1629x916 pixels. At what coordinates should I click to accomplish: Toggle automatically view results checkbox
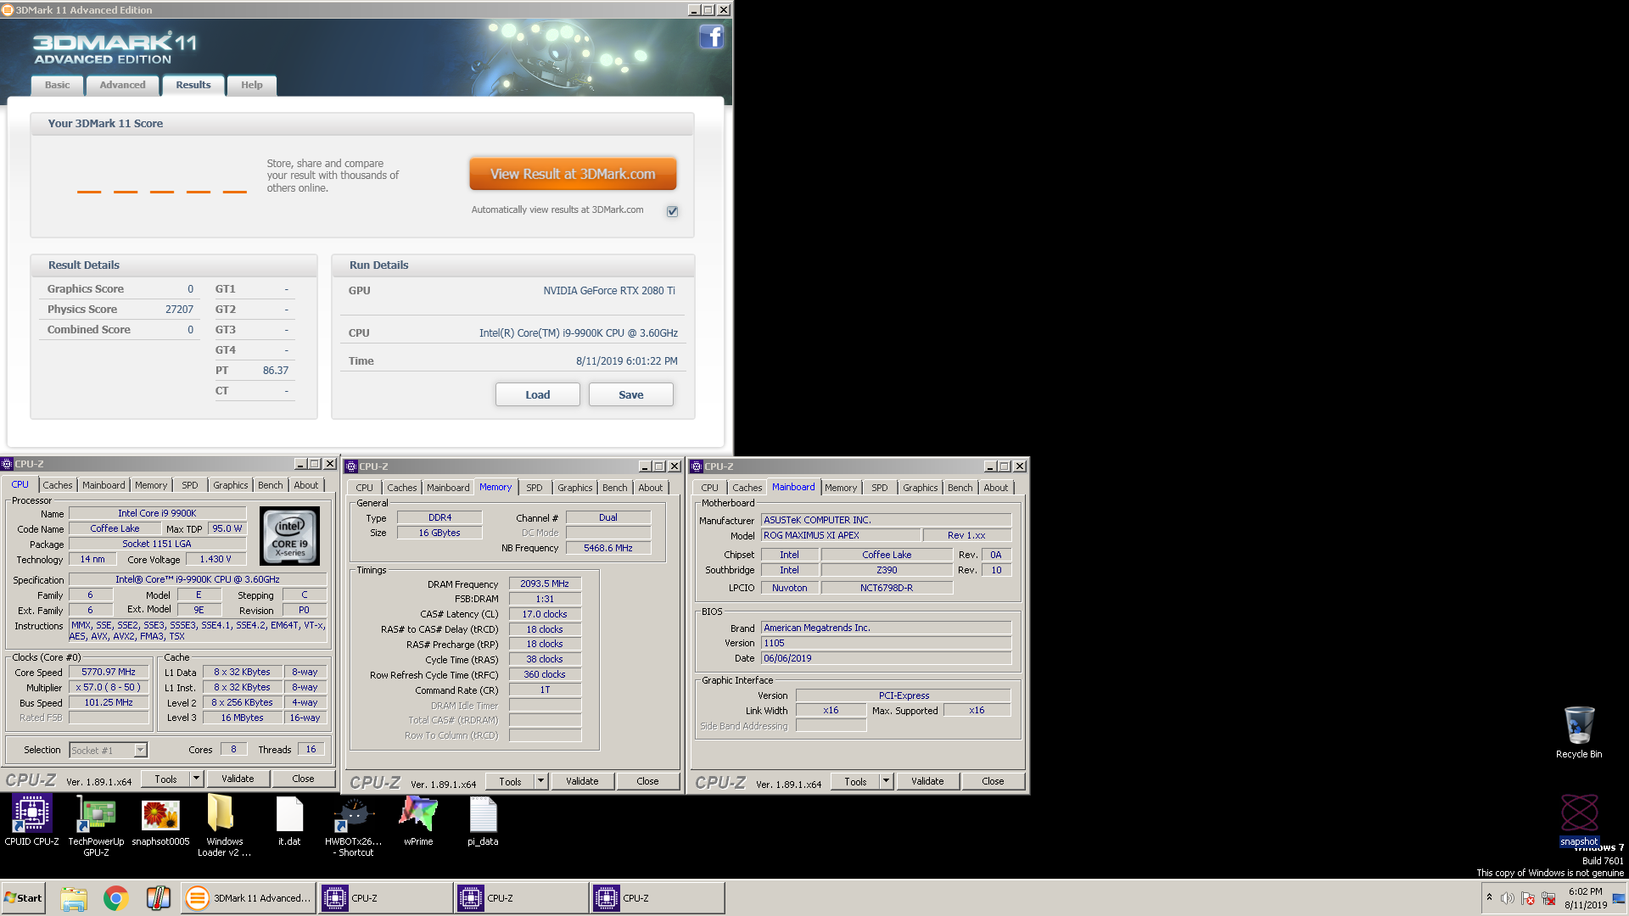click(x=672, y=211)
